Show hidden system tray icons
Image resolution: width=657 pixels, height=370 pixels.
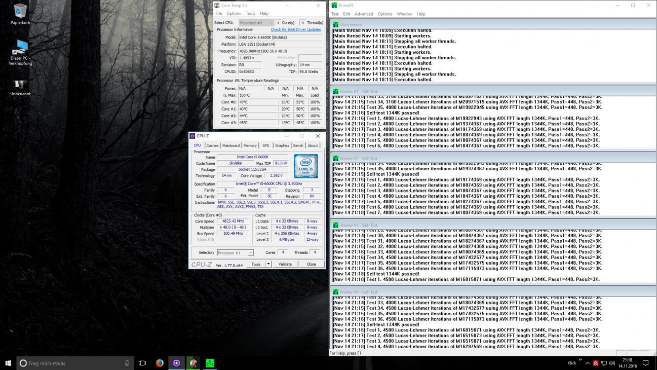click(587, 363)
